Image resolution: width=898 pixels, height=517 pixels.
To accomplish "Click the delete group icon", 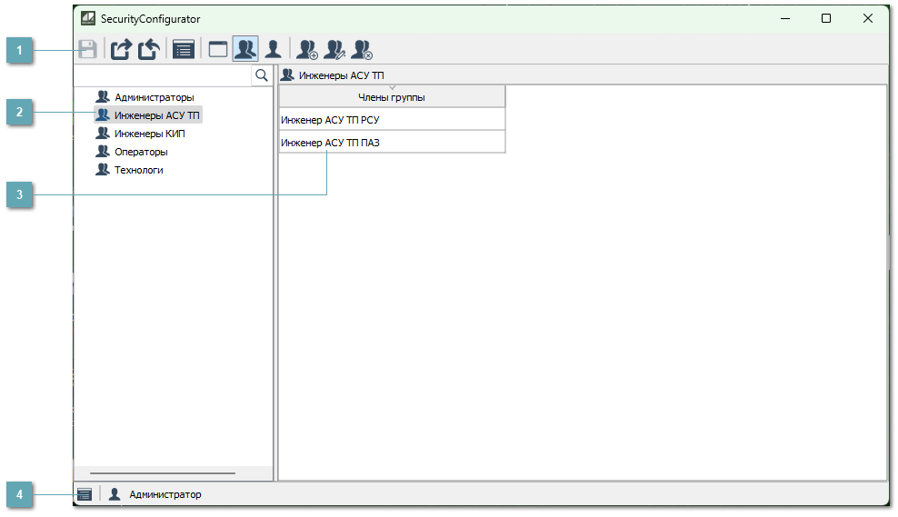I will (362, 49).
